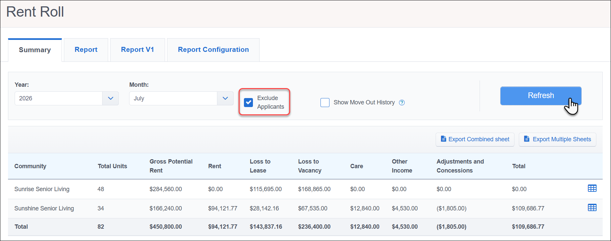Click the $236,400.00 total loss to vacancy
Image resolution: width=611 pixels, height=241 pixels.
[314, 227]
